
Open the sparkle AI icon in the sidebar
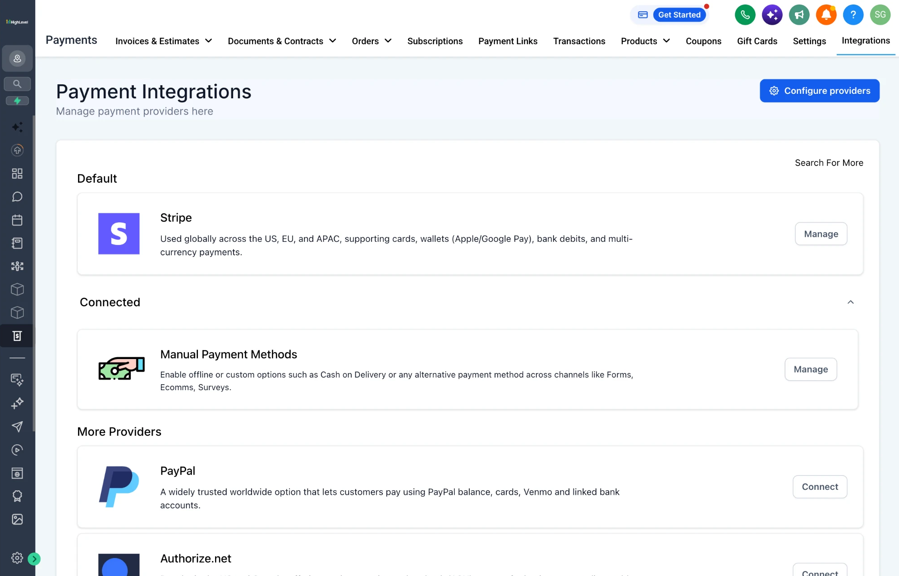(x=17, y=127)
